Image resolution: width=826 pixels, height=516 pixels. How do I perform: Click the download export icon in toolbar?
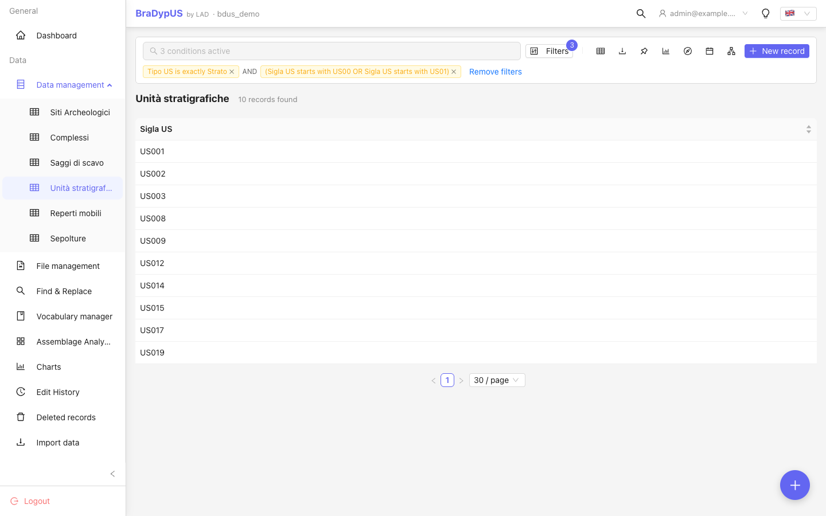[x=622, y=51]
